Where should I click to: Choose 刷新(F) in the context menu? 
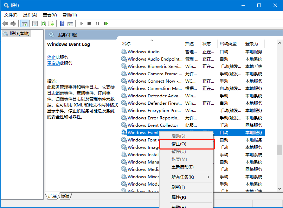(187, 187)
